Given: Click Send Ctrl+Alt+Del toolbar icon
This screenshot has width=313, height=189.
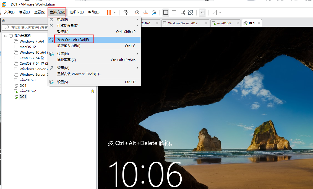Looking at the screenshot, I should point(125,12).
